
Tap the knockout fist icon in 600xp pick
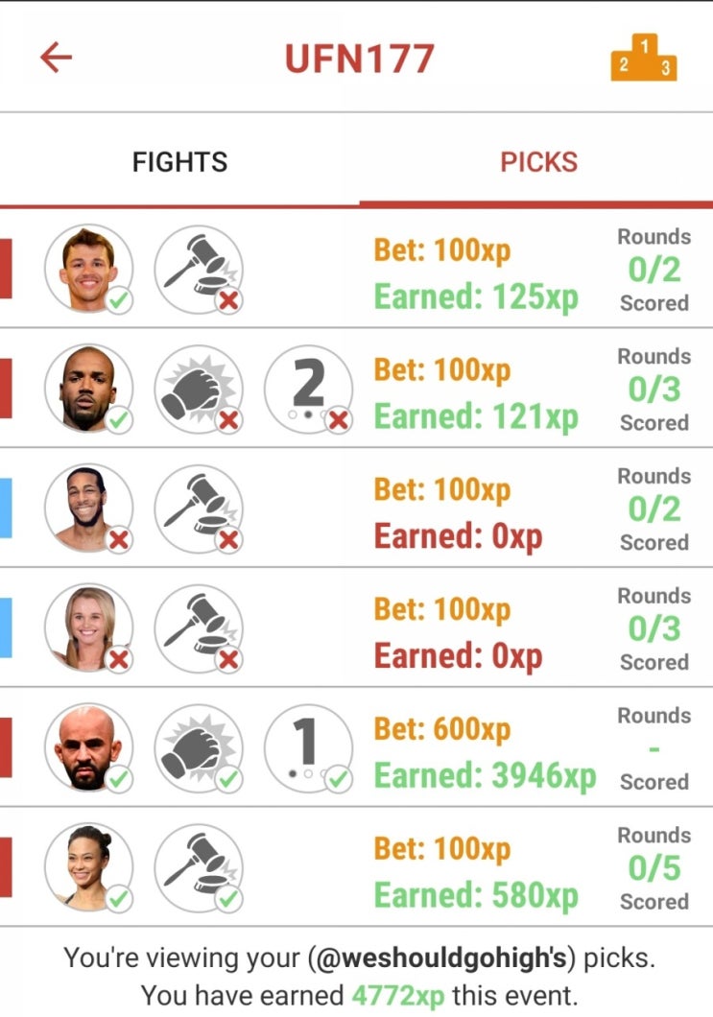point(199,748)
